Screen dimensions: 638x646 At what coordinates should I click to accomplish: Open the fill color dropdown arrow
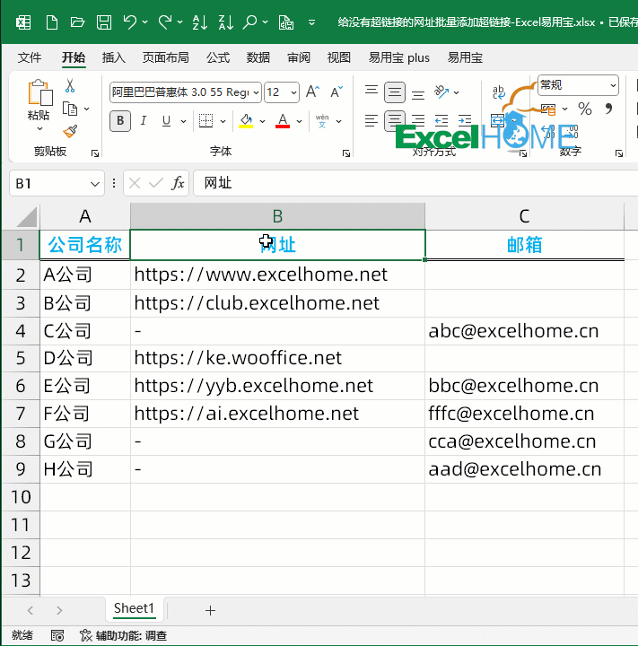[x=262, y=121]
